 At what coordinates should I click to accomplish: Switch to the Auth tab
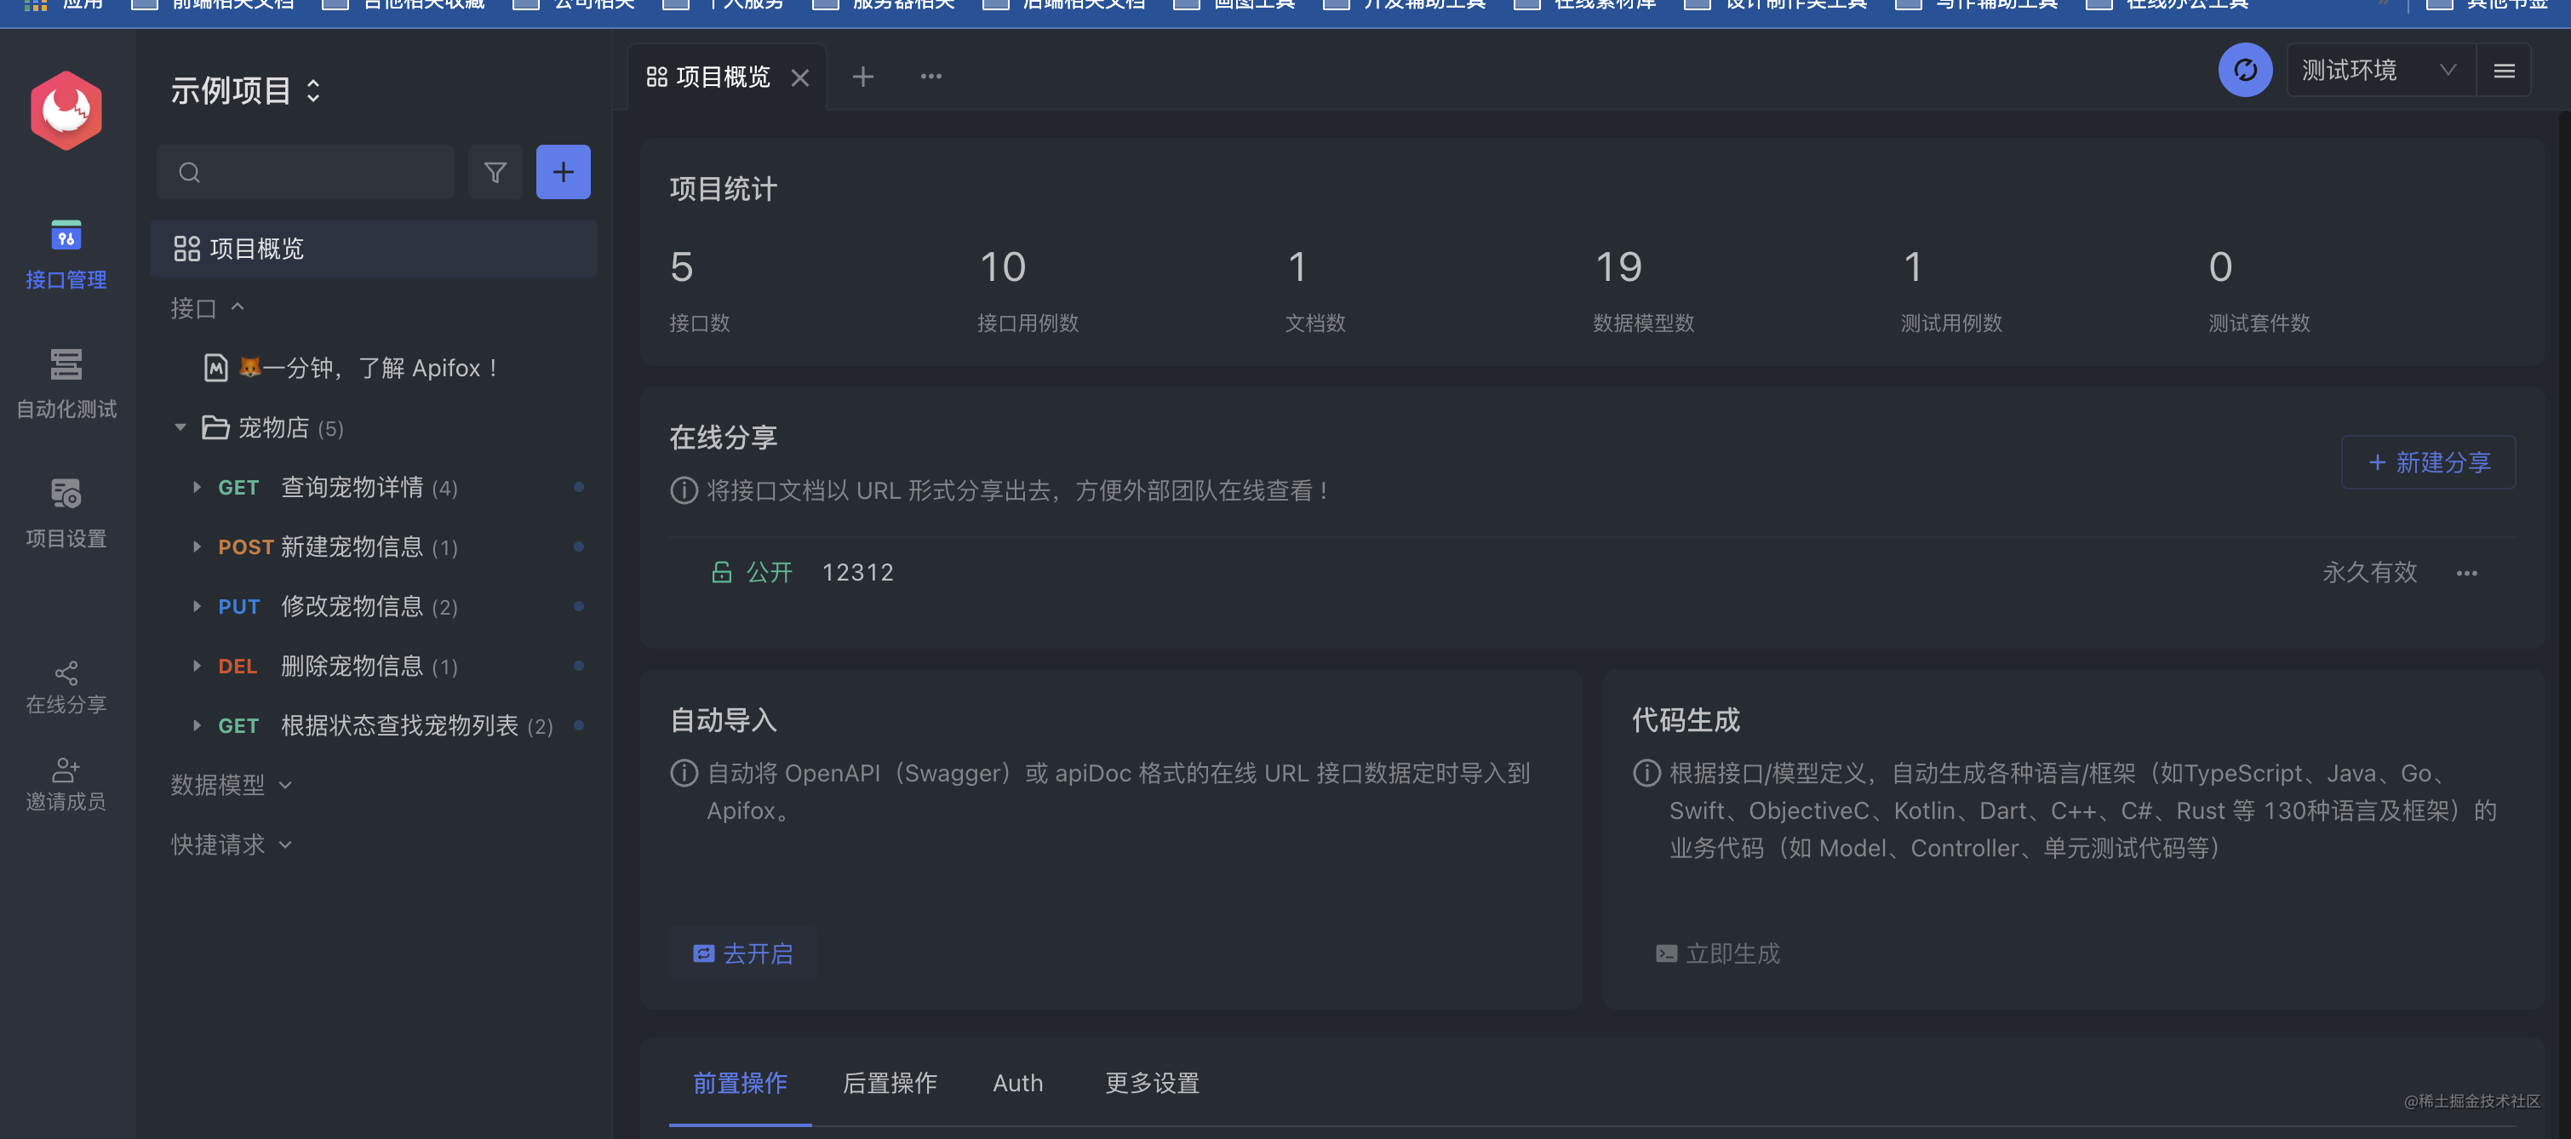1017,1083
